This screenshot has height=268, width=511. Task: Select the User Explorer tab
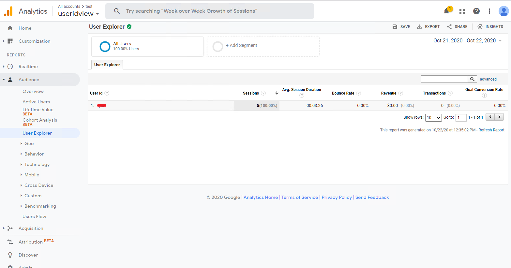[107, 65]
